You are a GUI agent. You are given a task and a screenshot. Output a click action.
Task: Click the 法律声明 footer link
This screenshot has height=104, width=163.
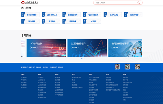(53, 67)
